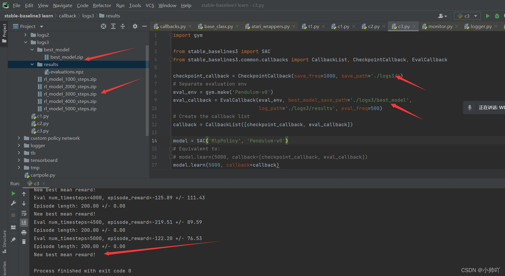The image size is (505, 276).
Task: Open the Refactor menu
Action: tap(102, 5)
